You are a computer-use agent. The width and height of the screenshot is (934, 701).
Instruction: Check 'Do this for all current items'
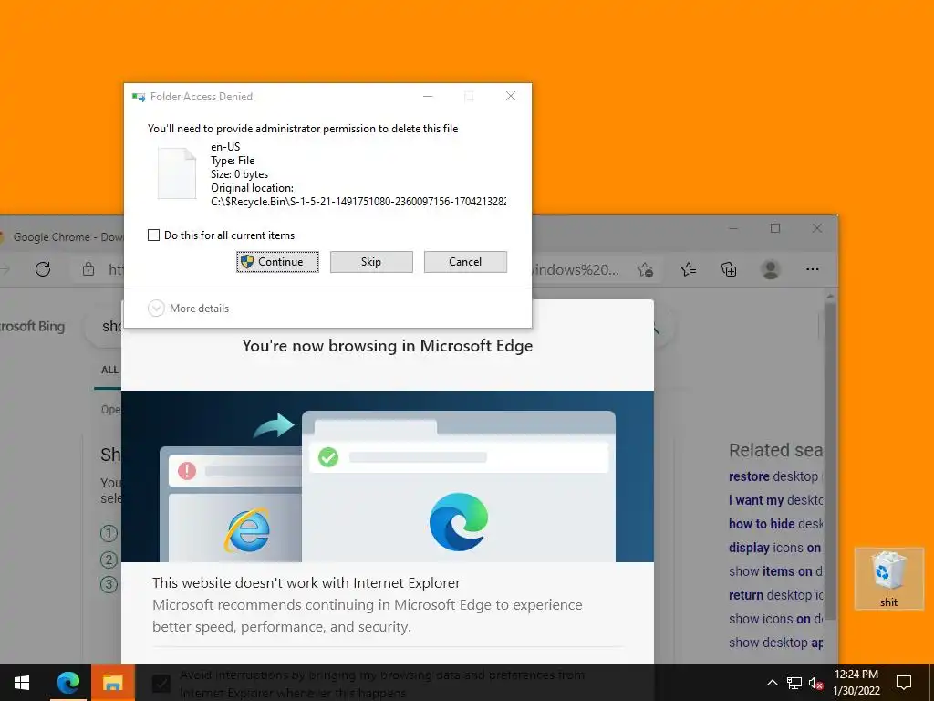pyautogui.click(x=153, y=235)
